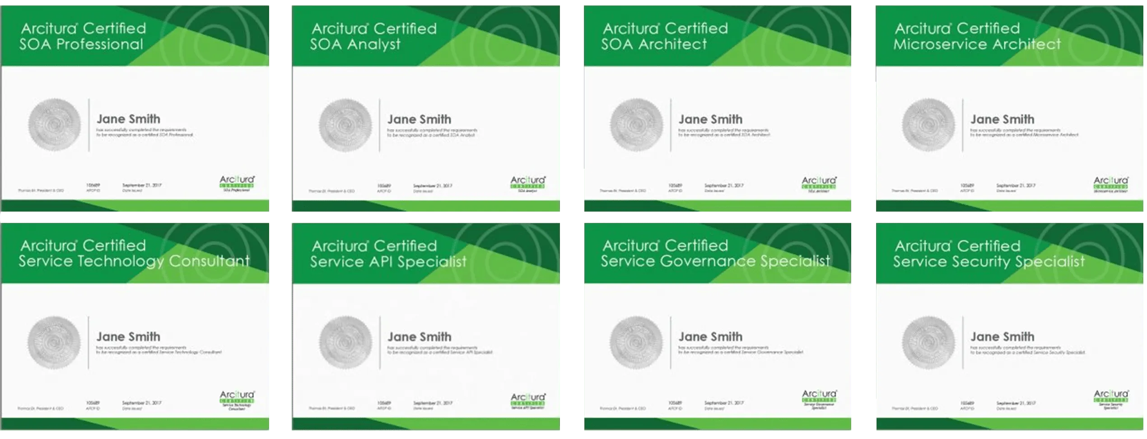Click the seal on Service API Specialist certificate
This screenshot has height=439, width=1147.
345,342
